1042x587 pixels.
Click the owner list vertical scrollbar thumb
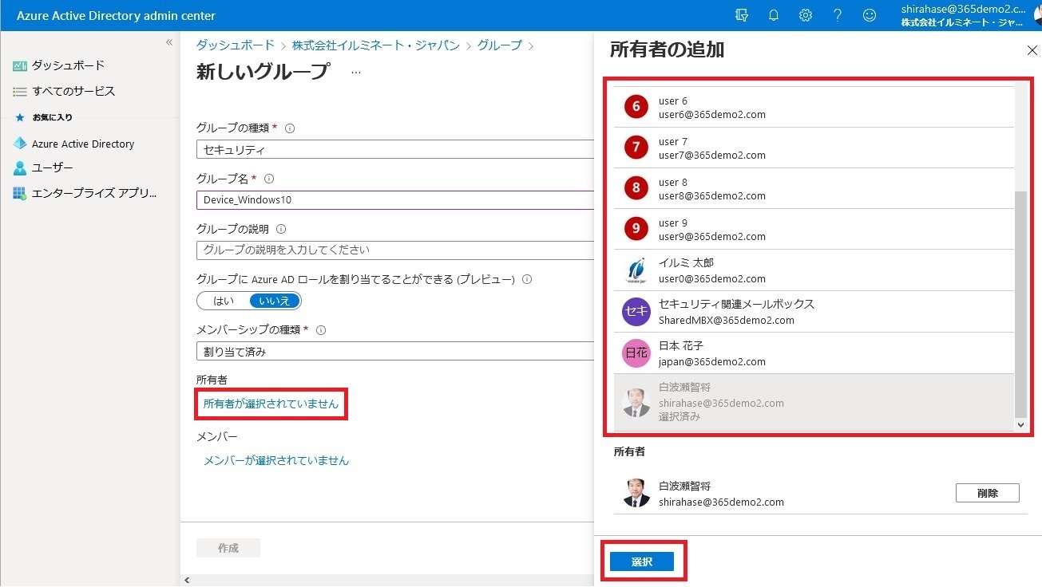tap(1021, 304)
